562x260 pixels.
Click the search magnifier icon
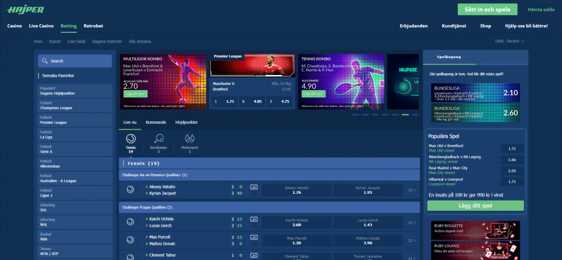[x=45, y=61]
